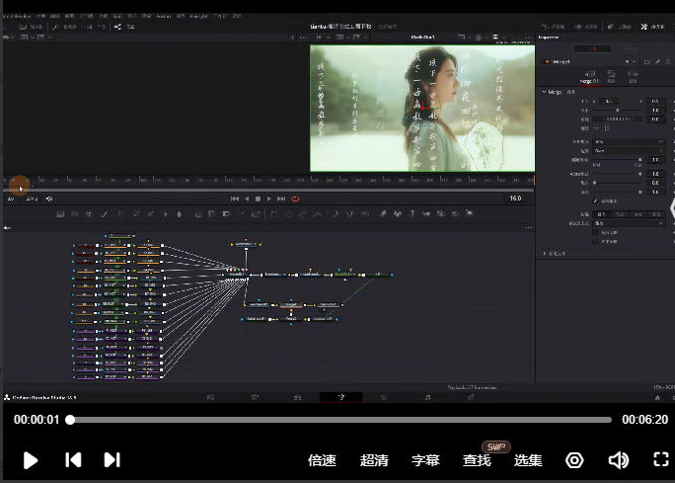675x483 pixels.
Task: Open the 倍速 playback speed menu
Action: 323,460
